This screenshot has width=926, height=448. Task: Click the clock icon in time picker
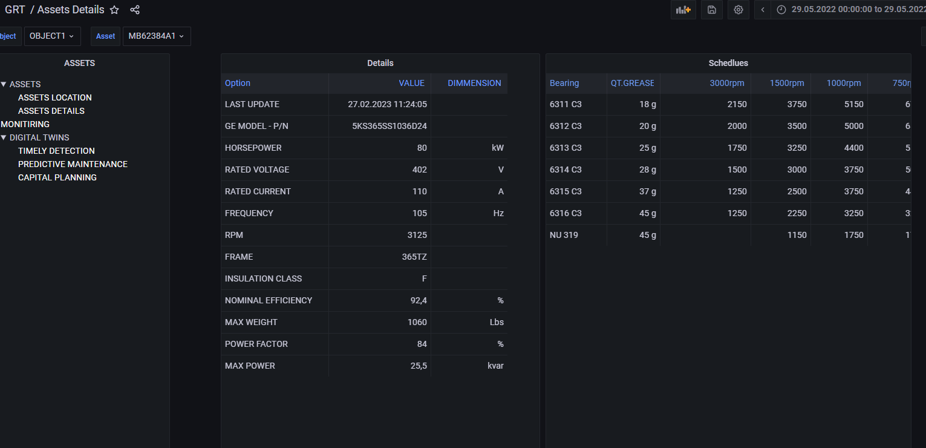(781, 10)
